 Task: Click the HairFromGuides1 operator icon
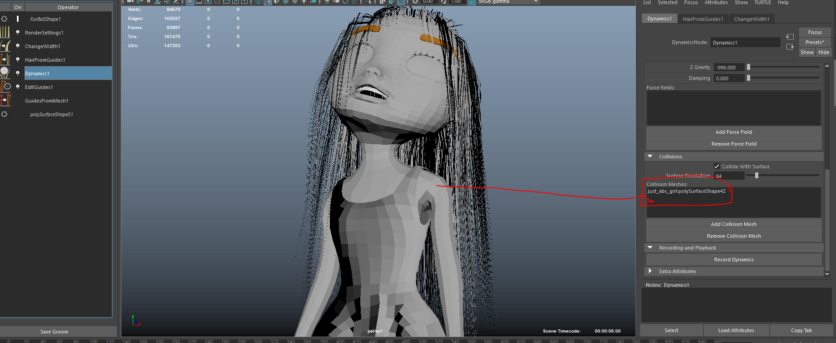pyautogui.click(x=5, y=60)
